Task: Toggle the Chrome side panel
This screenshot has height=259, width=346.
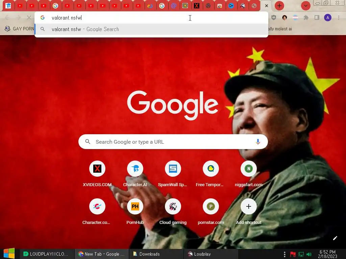Action: click(x=317, y=18)
